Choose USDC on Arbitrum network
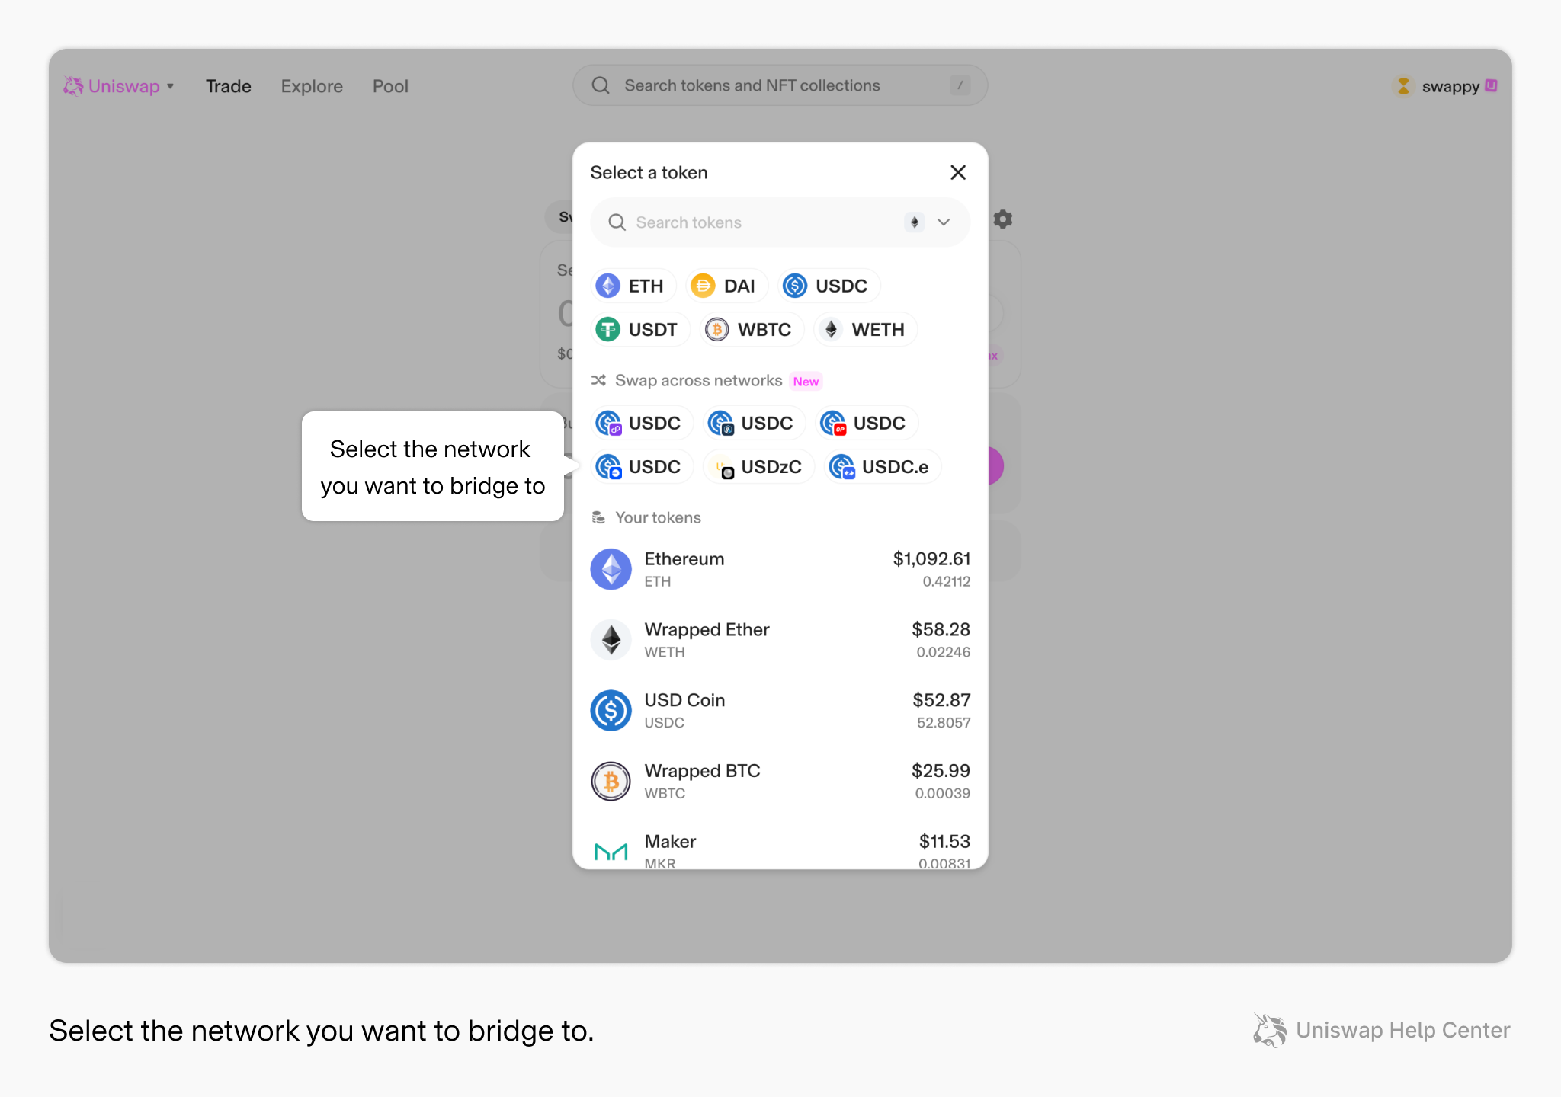1561x1097 pixels. click(x=753, y=423)
